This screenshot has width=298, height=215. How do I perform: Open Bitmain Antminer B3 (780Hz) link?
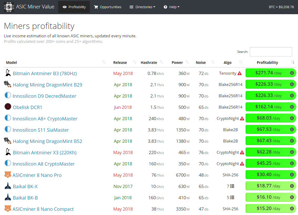(x=45, y=73)
